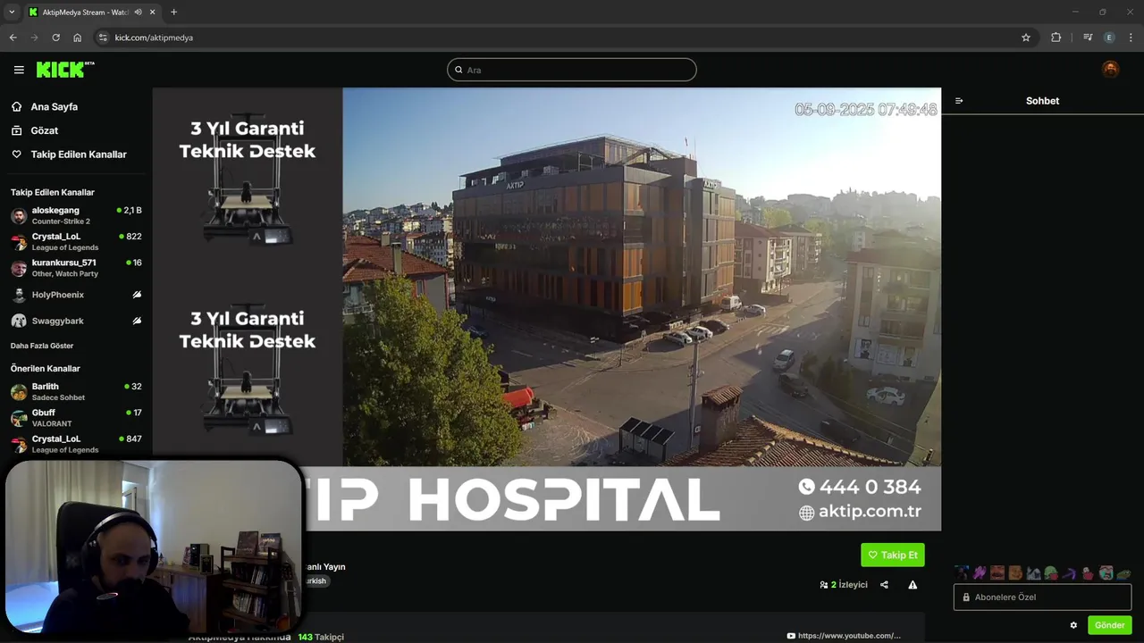Open Barlith recommended channel
The height and width of the screenshot is (643, 1144).
pos(76,392)
